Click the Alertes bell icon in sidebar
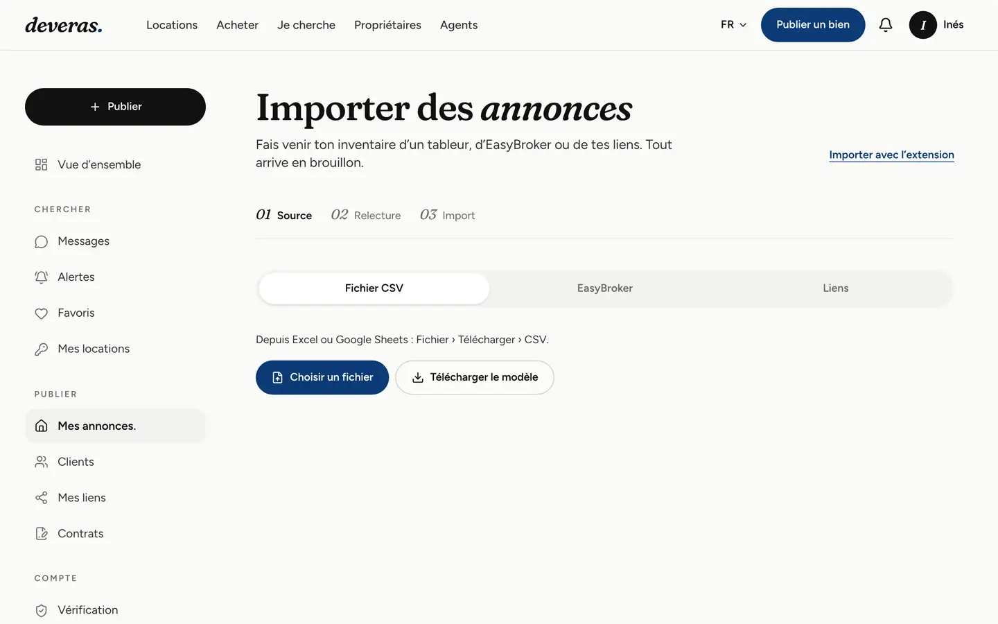This screenshot has width=998, height=624. pyautogui.click(x=42, y=277)
